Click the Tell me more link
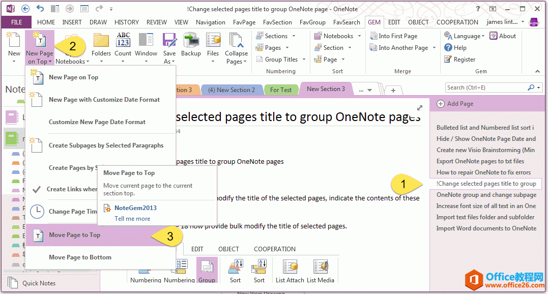 point(132,219)
